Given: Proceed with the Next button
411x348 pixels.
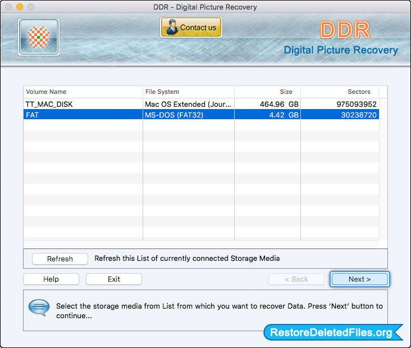Looking at the screenshot, I should 359,279.
